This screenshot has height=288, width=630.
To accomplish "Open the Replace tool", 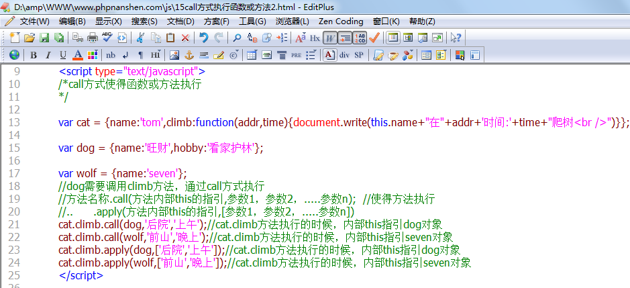I will tap(252, 38).
